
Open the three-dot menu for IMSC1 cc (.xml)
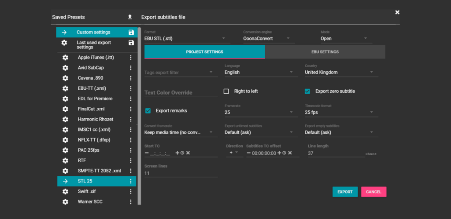tap(130, 130)
